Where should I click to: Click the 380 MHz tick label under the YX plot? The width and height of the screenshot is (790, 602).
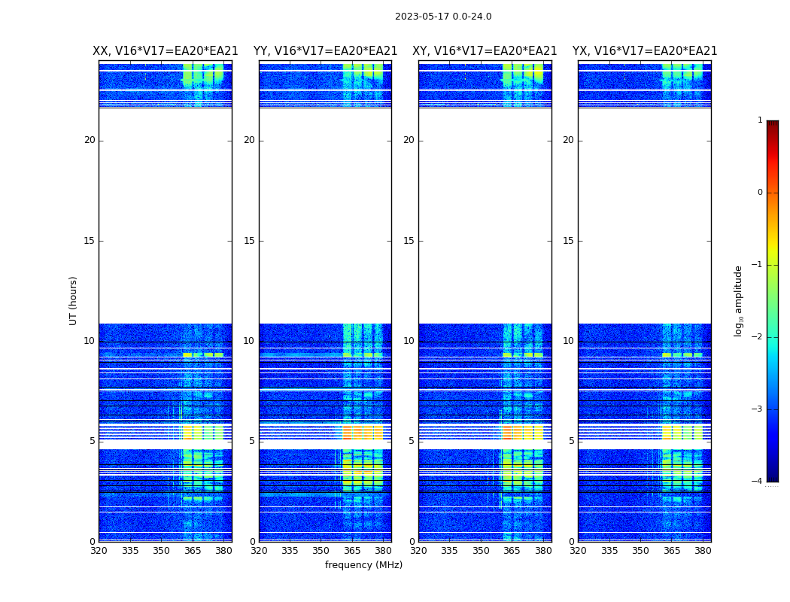(x=702, y=551)
